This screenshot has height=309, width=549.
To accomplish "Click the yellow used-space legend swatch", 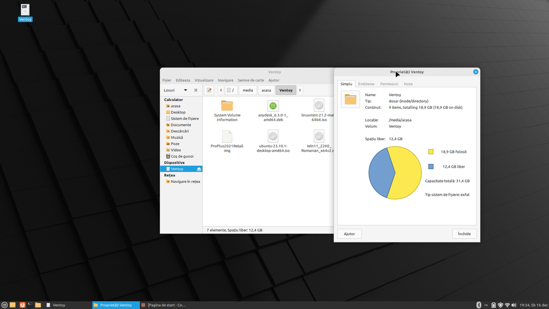I will (x=431, y=152).
